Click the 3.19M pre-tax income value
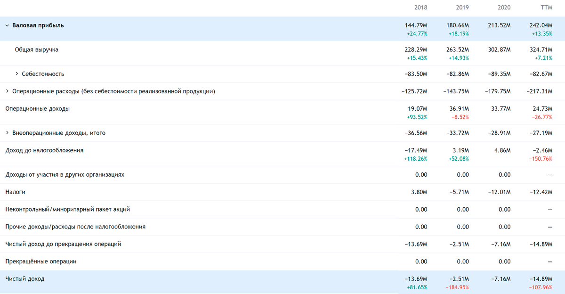Viewport: 565px width, 294px height. click(x=461, y=150)
